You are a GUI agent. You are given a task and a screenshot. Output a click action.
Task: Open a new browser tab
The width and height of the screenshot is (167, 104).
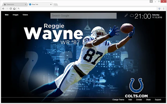(x=56, y=4)
